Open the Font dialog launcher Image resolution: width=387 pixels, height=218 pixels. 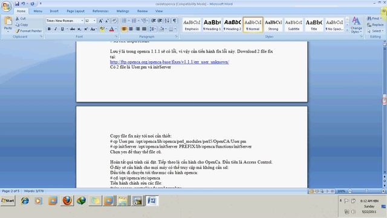coord(116,36)
